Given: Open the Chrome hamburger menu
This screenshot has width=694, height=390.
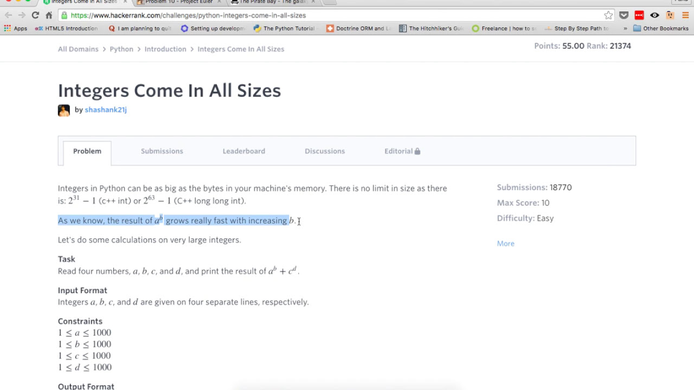Looking at the screenshot, I should (x=685, y=15).
